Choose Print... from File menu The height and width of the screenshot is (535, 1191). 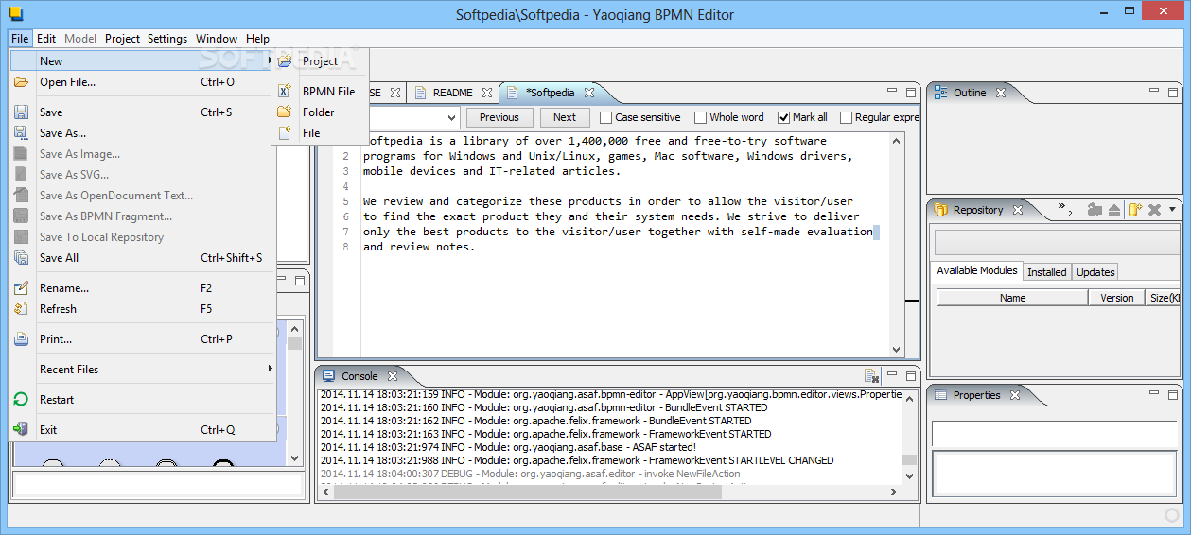coord(141,339)
